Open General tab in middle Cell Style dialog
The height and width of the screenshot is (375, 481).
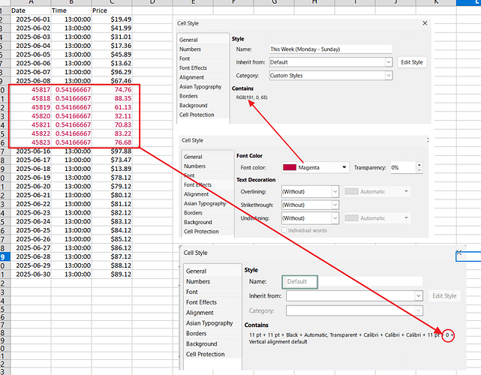point(193,157)
